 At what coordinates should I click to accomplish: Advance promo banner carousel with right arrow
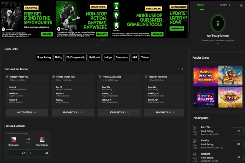186,20
